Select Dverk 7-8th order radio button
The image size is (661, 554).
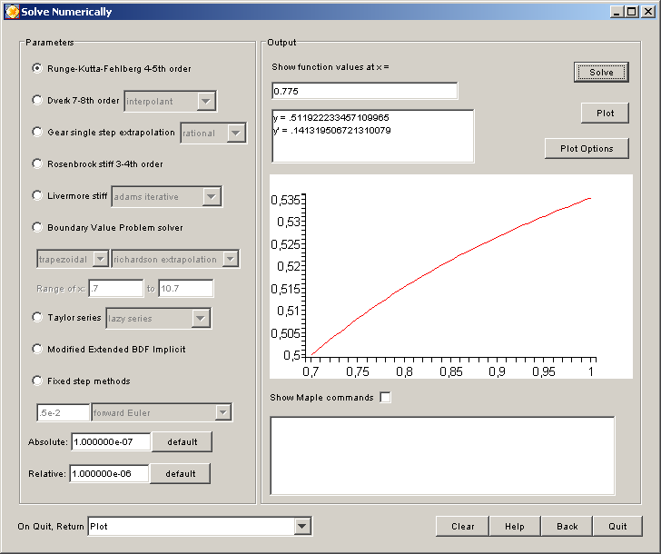click(x=37, y=101)
